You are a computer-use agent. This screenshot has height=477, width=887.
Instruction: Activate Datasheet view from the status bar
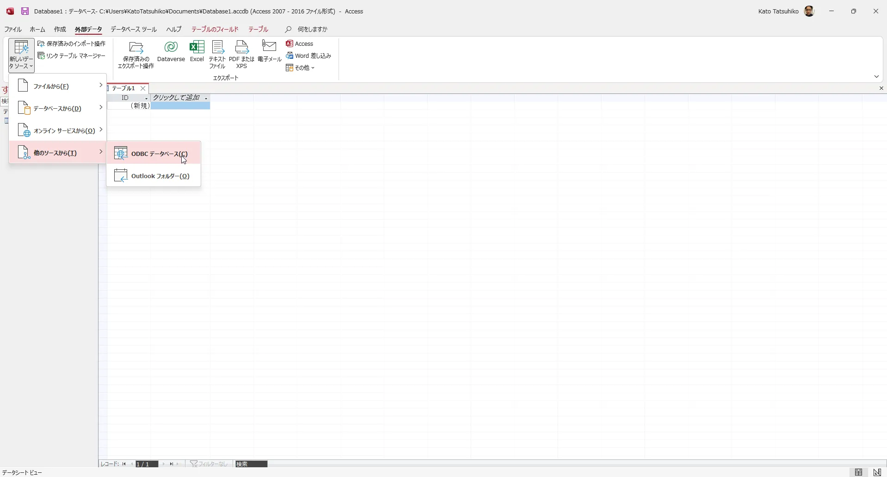859,472
